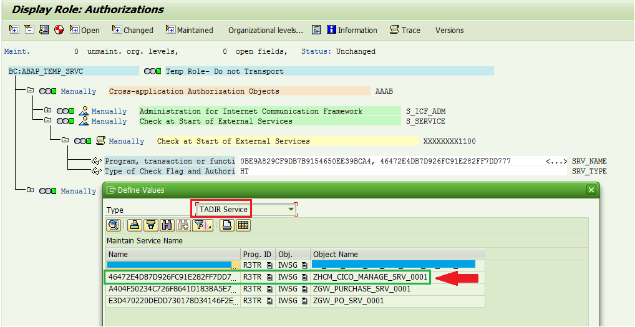
Task: Click the <...> more values indicator
Action: [556, 161]
